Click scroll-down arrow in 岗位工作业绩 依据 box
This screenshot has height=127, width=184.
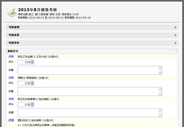coord(160,73)
